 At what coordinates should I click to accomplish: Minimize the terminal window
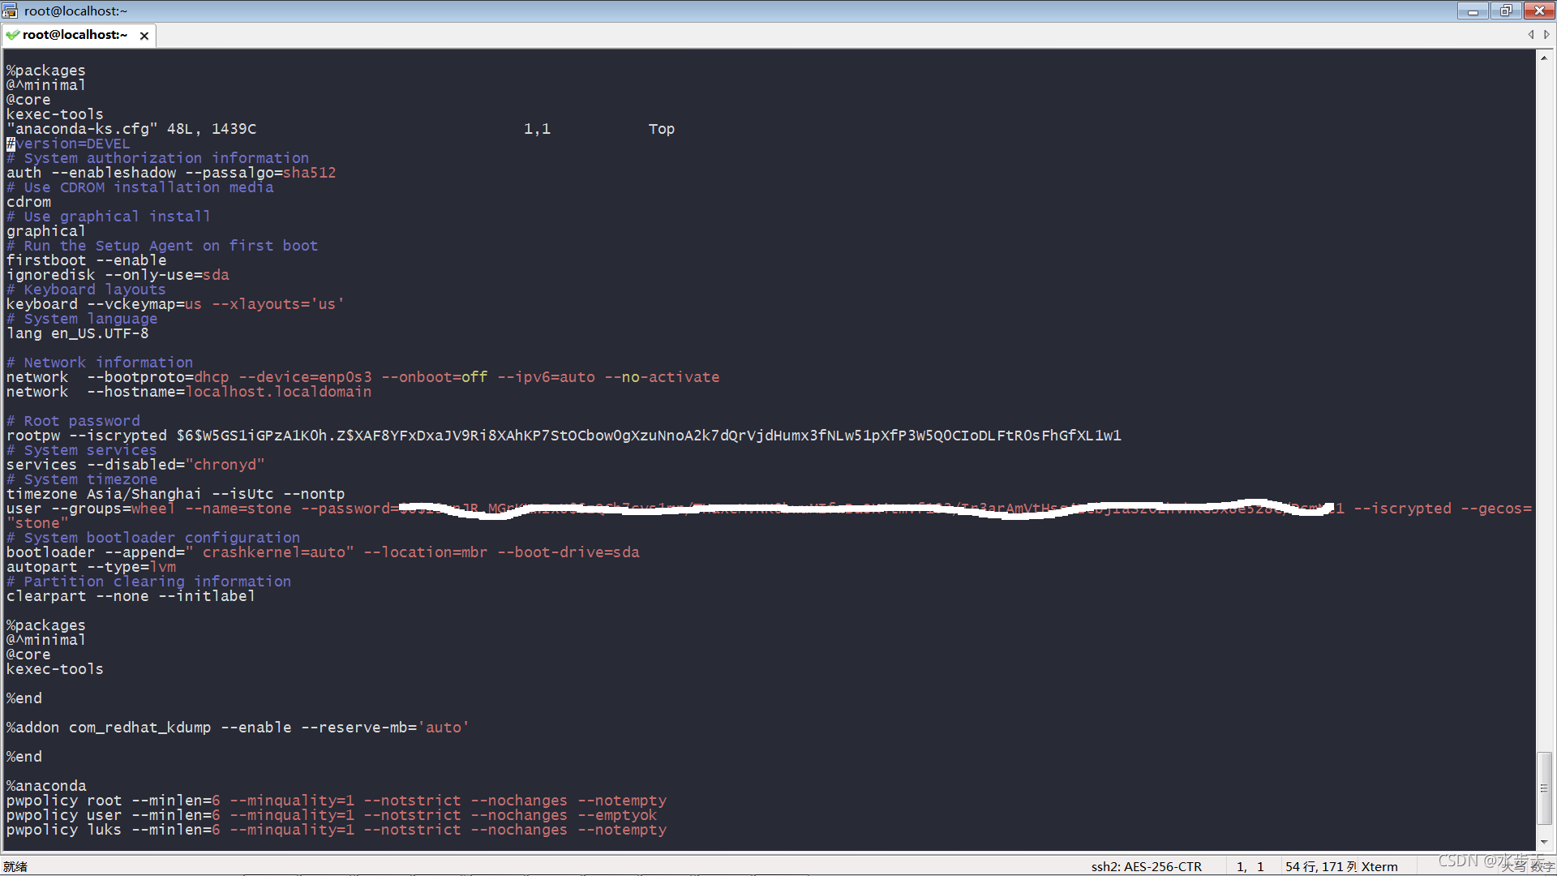point(1473,11)
